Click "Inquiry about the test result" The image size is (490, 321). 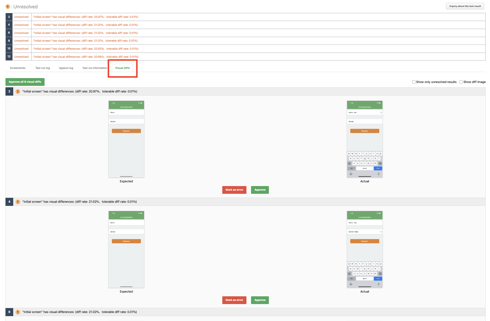pyautogui.click(x=465, y=6)
